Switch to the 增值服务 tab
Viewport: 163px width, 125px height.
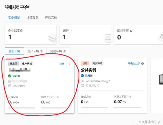[32, 17]
